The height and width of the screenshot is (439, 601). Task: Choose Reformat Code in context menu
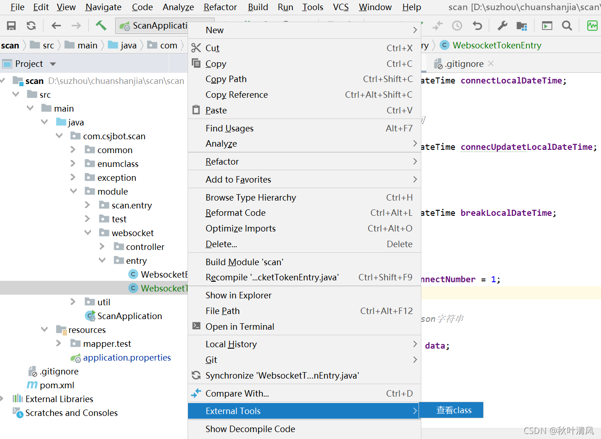pyautogui.click(x=304, y=213)
